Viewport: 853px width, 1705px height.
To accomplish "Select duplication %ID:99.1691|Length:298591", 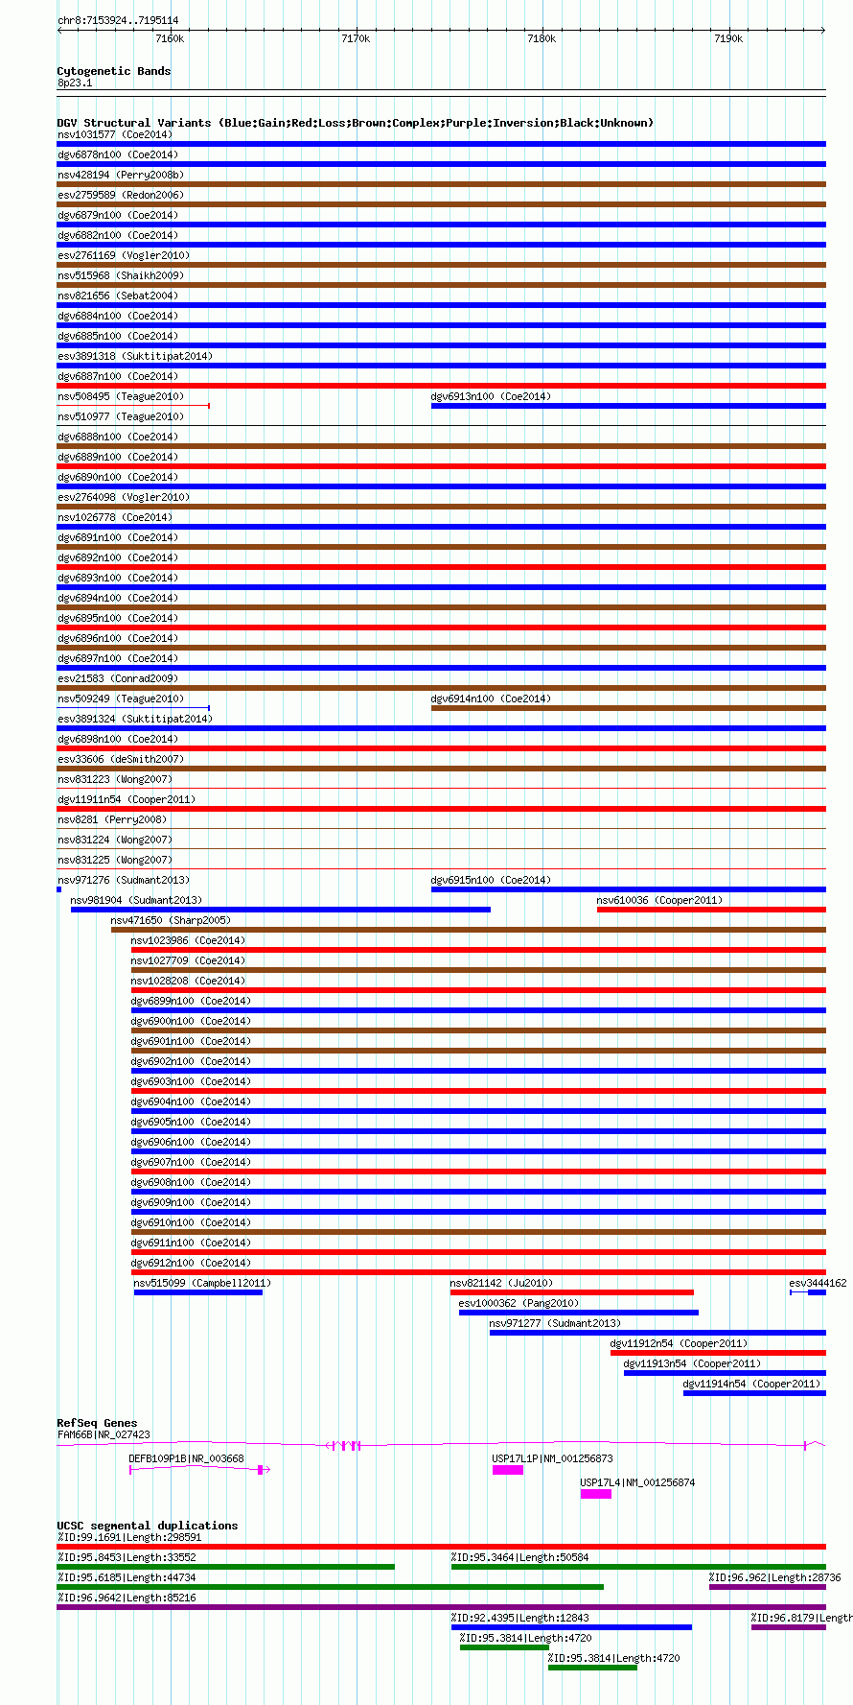I will point(442,1547).
